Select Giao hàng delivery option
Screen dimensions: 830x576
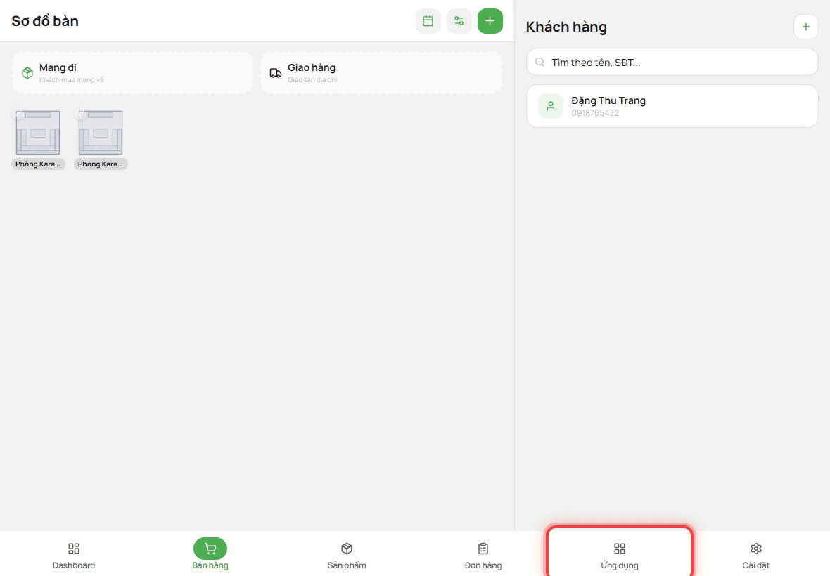[381, 73]
